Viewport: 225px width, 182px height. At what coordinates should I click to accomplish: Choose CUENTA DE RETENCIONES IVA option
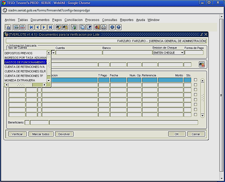pyautogui.click(x=26, y=67)
